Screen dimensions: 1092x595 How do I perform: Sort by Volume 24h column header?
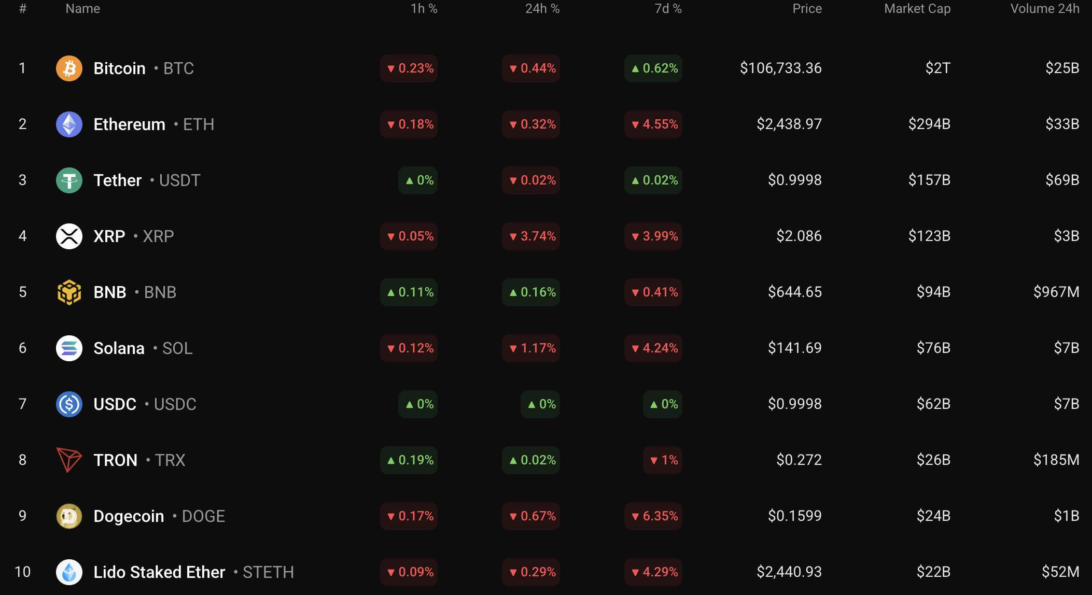1044,9
